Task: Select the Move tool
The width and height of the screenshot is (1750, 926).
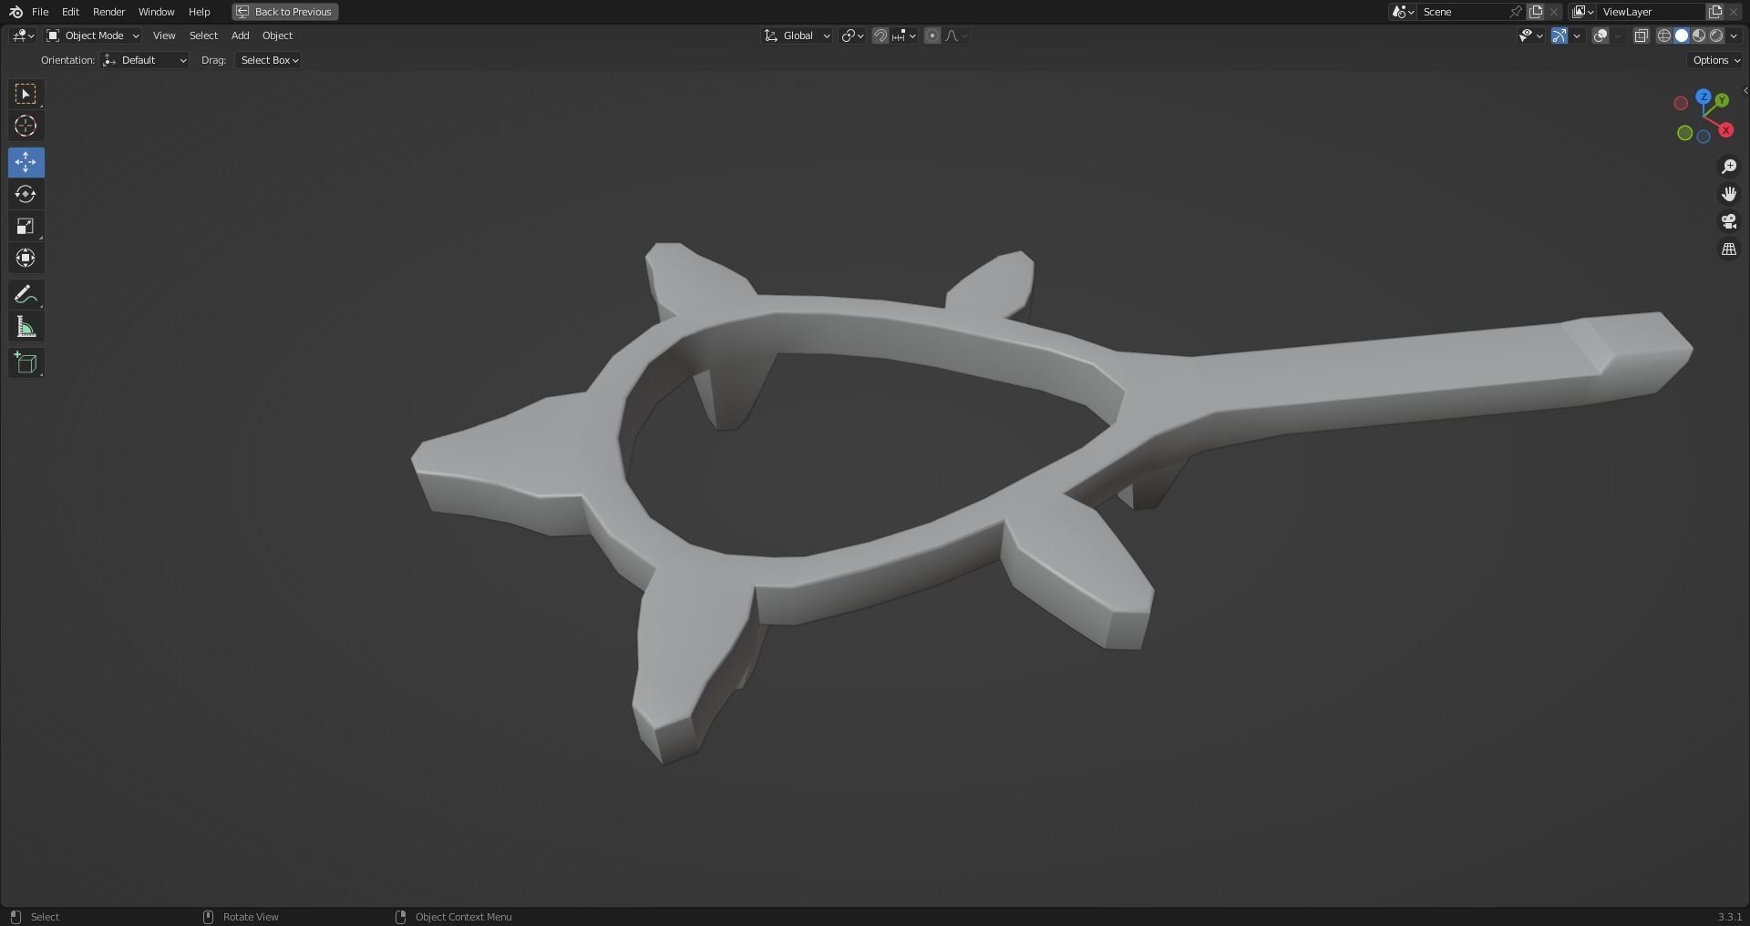Action: [26, 162]
